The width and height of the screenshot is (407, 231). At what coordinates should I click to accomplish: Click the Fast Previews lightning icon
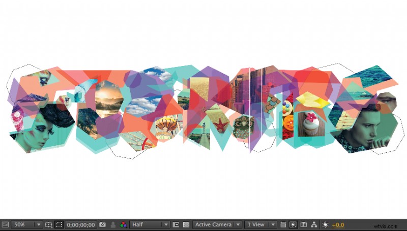pyautogui.click(x=293, y=224)
